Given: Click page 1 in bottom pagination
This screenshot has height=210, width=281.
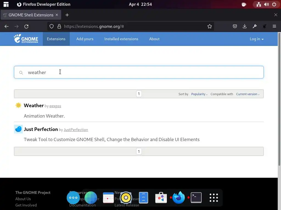Looking at the screenshot, I should tap(139, 151).
